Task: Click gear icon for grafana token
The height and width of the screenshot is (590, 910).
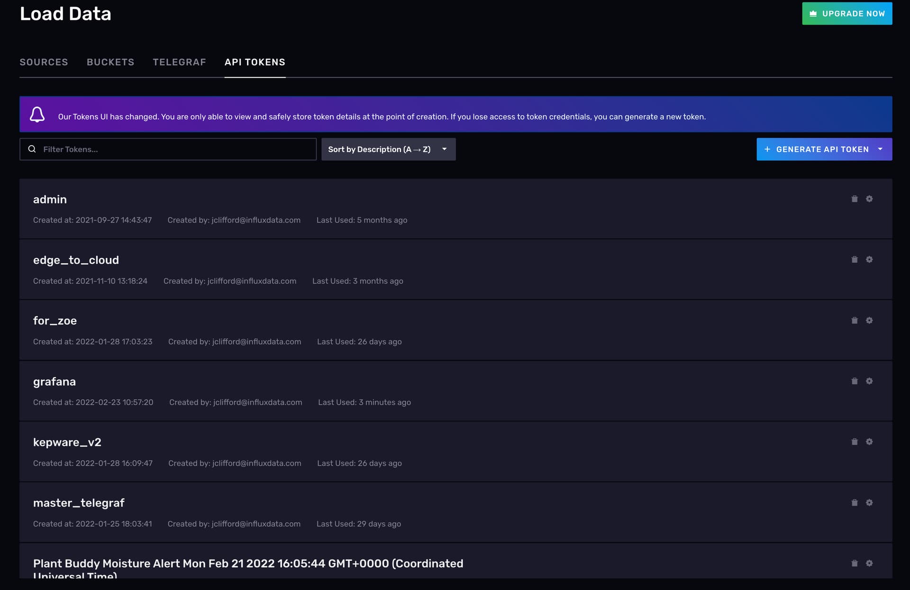Action: 869,381
